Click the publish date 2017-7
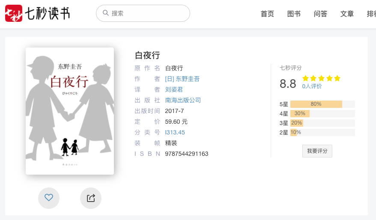 (174, 111)
